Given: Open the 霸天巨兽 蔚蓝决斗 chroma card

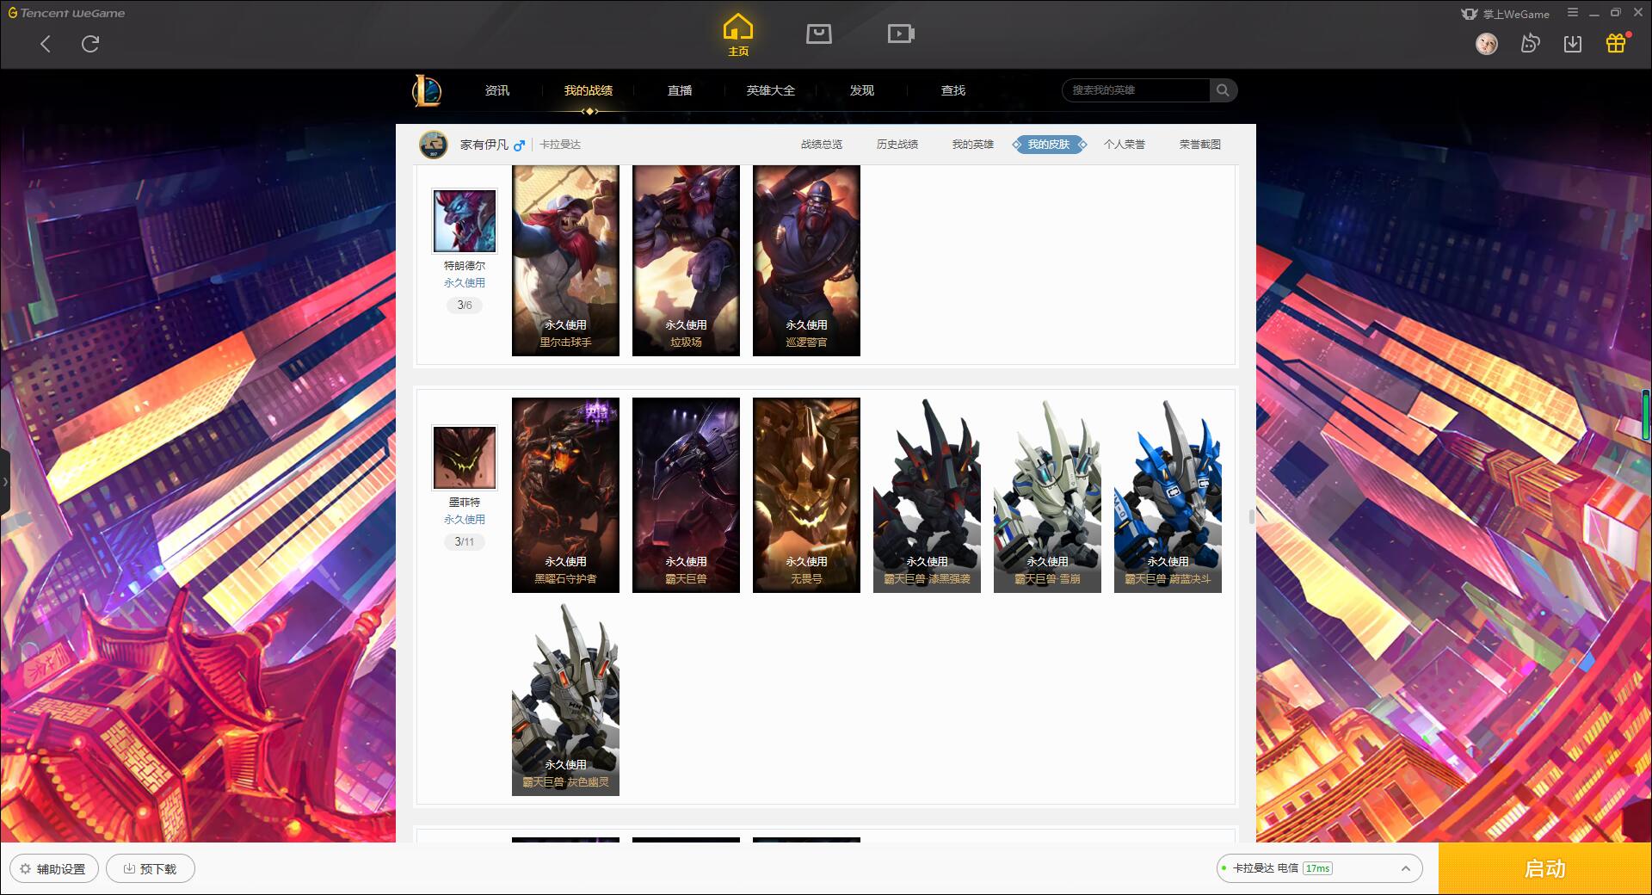Looking at the screenshot, I should pos(1168,495).
